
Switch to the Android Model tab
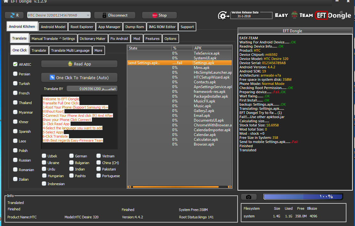coord(53,27)
